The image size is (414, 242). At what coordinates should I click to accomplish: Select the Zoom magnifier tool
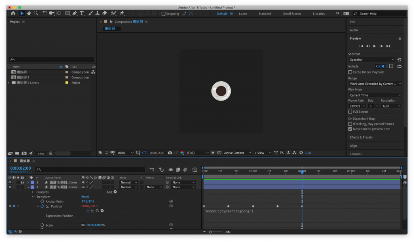tap(36, 13)
